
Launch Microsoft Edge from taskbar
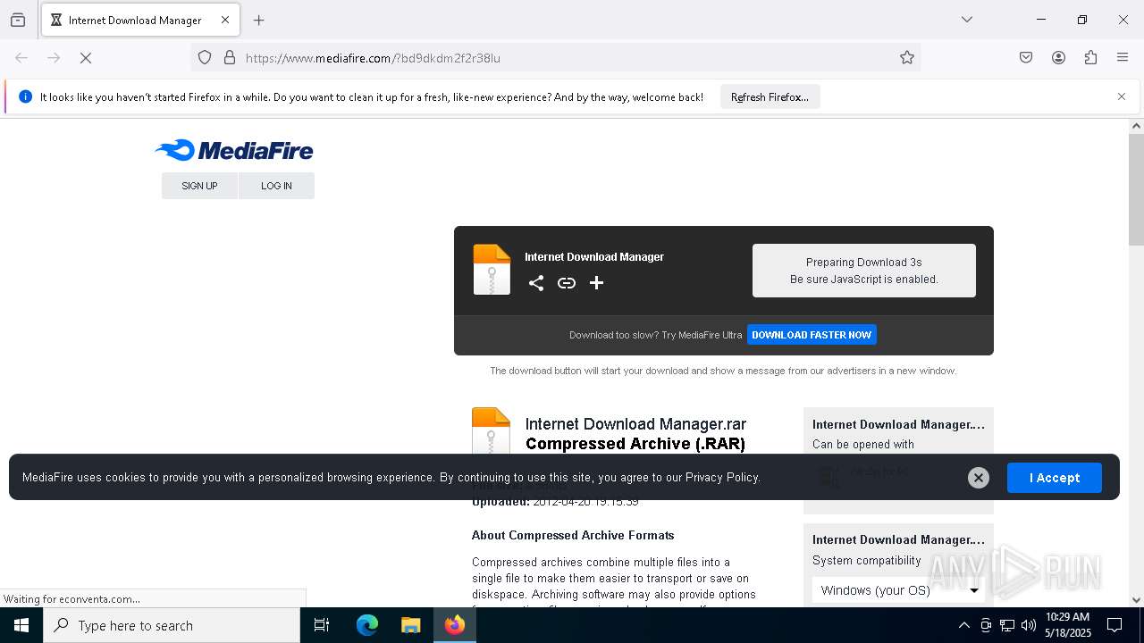point(367,625)
